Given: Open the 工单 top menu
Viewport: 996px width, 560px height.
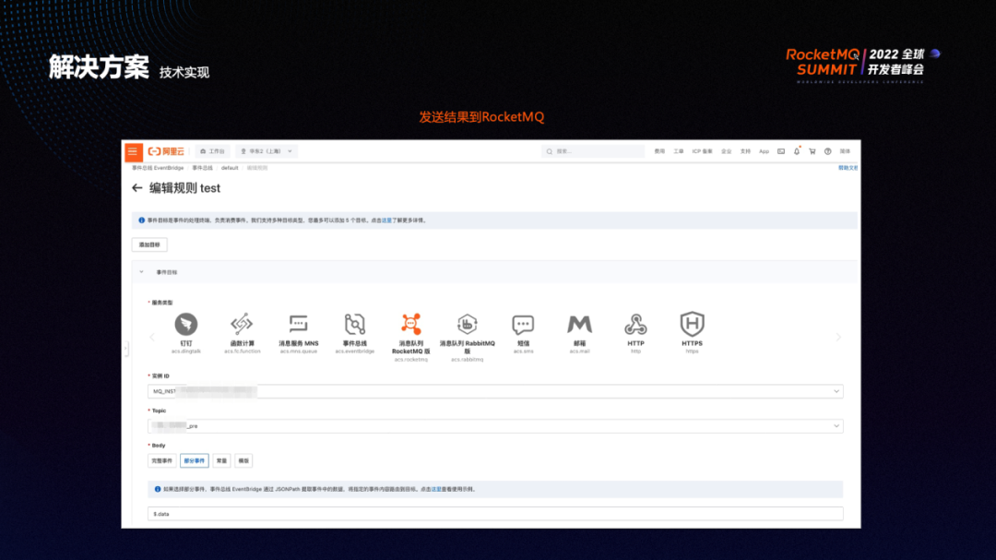Looking at the screenshot, I should [679, 151].
